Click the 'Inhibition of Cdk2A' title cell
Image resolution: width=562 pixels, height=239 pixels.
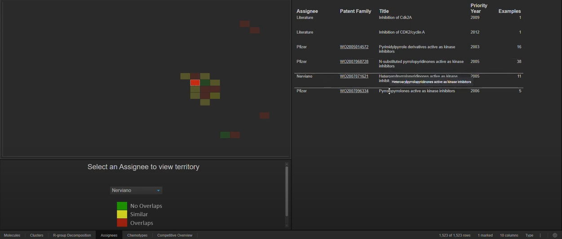click(x=395, y=18)
